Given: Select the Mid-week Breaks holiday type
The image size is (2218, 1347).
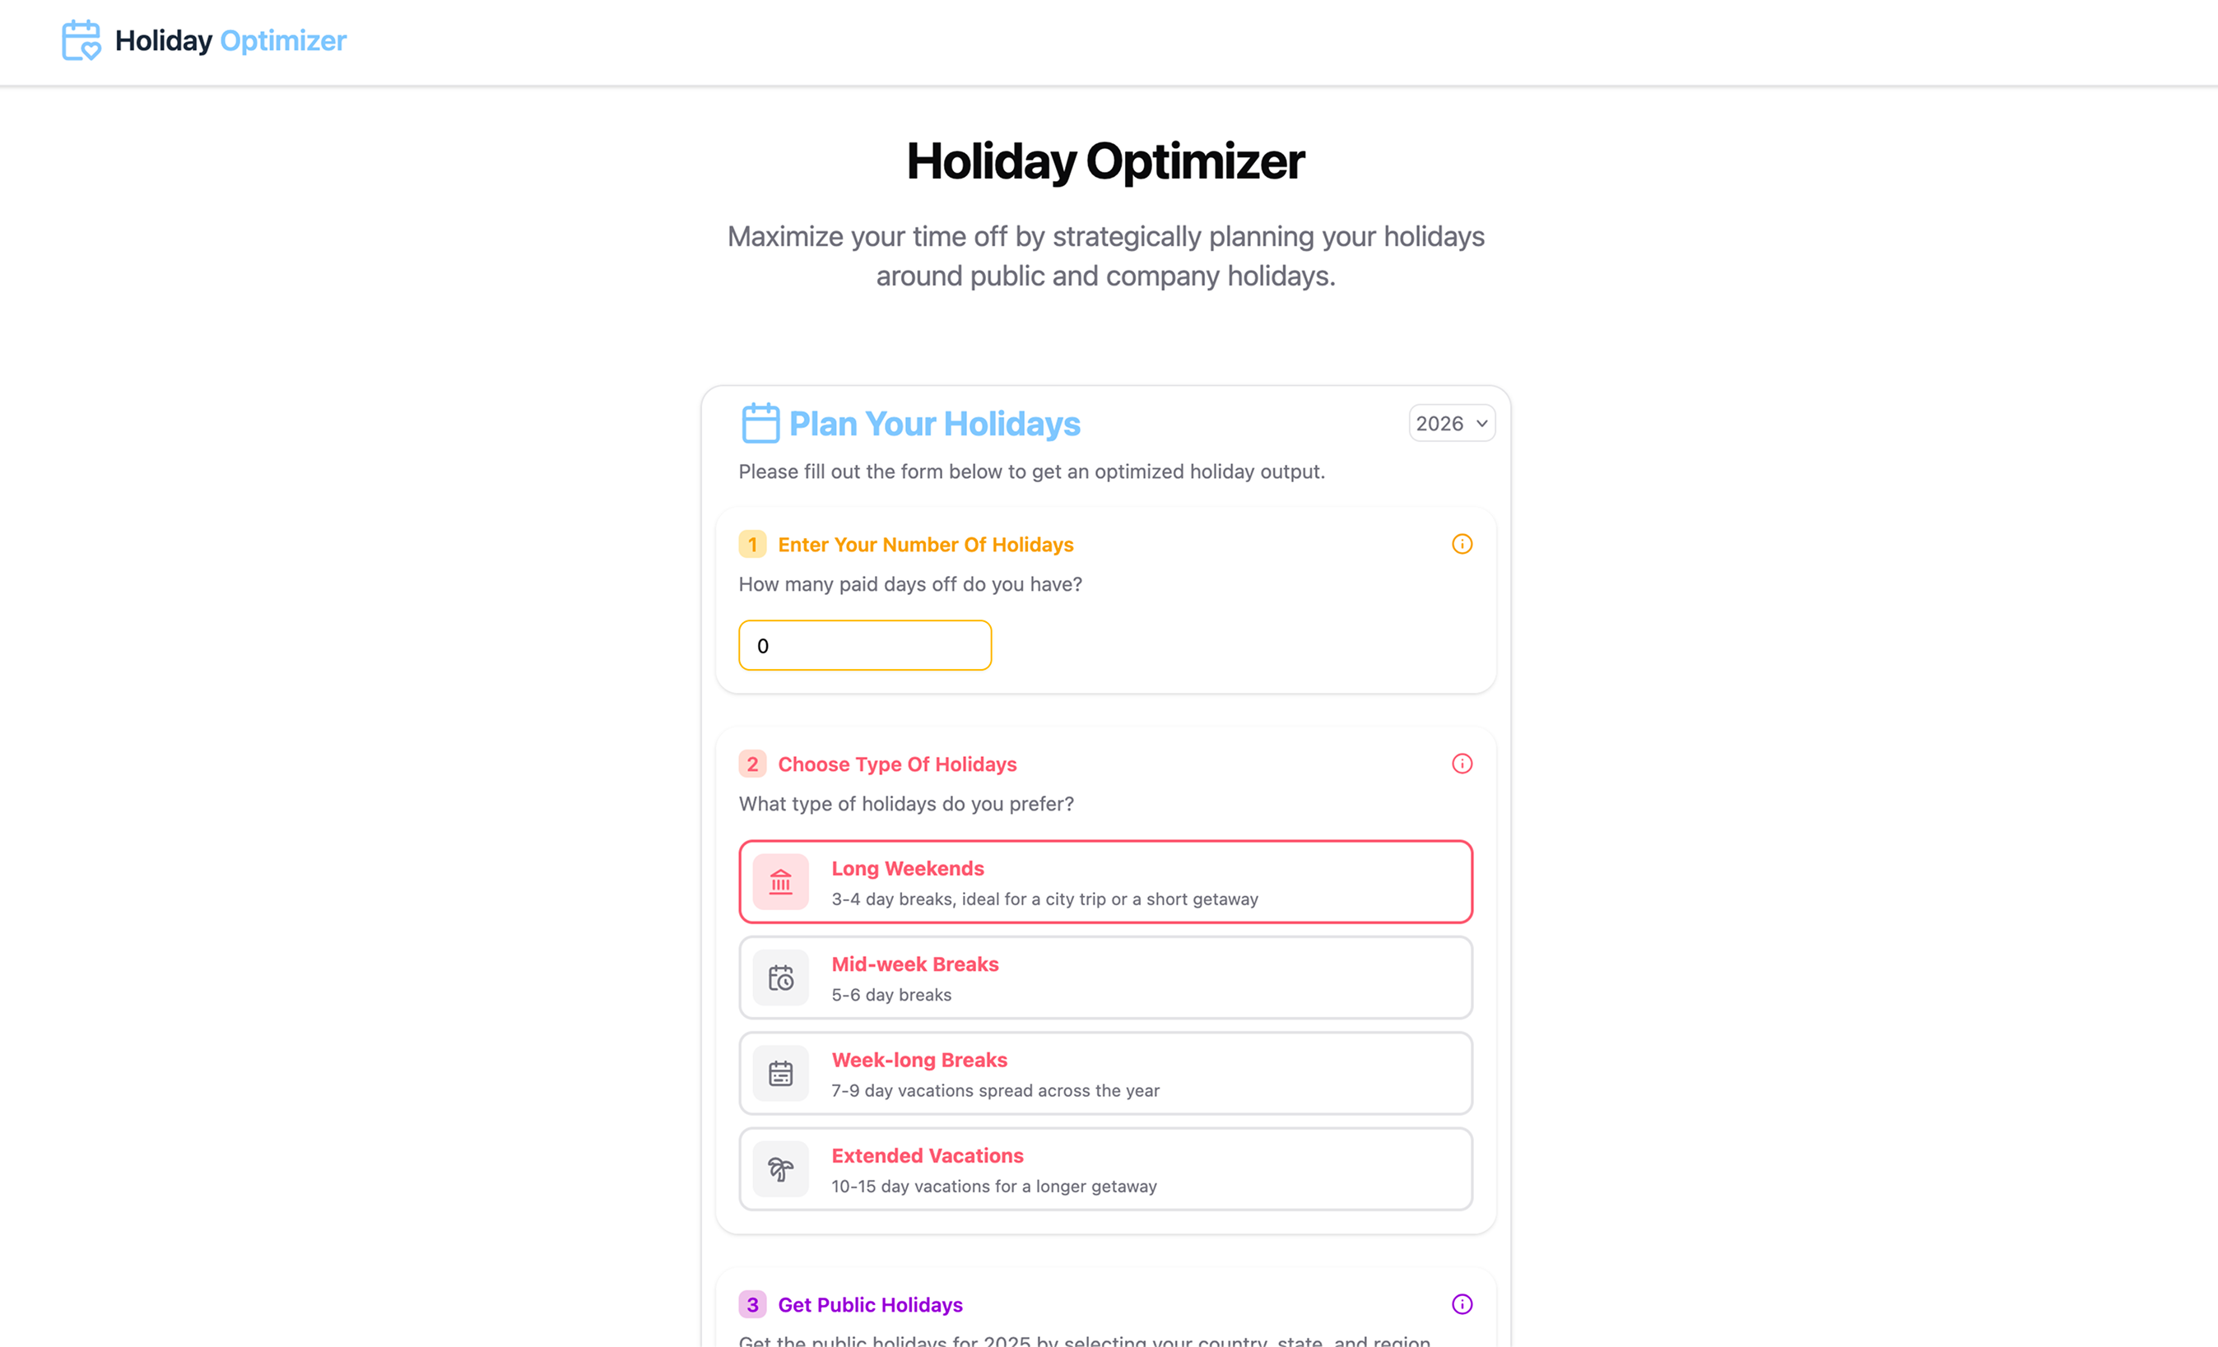Looking at the screenshot, I should pos(1104,978).
